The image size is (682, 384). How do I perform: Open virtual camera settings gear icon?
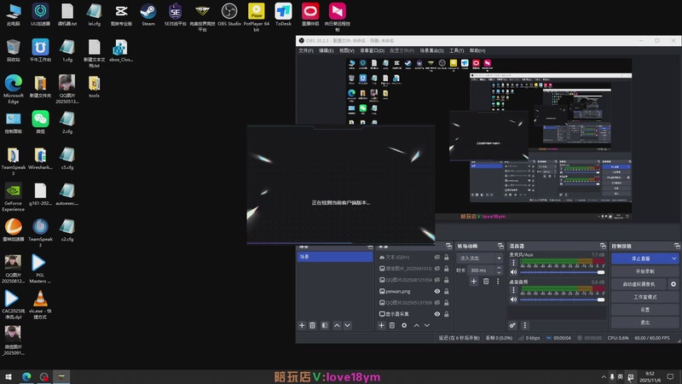tap(673, 284)
